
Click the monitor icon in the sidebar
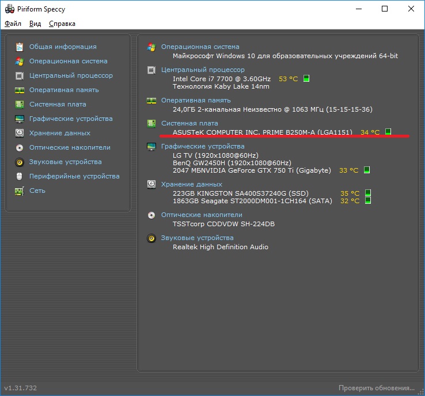(x=19, y=119)
